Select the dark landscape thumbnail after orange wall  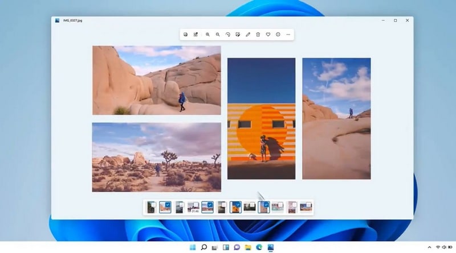(x=250, y=206)
